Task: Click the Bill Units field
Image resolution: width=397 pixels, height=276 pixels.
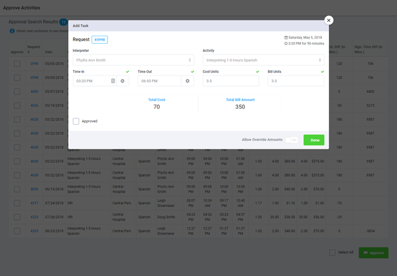Action: coord(296,81)
